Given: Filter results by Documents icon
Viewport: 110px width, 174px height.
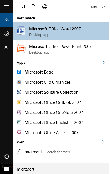Looking at the screenshot, I should [x=34, y=7].
